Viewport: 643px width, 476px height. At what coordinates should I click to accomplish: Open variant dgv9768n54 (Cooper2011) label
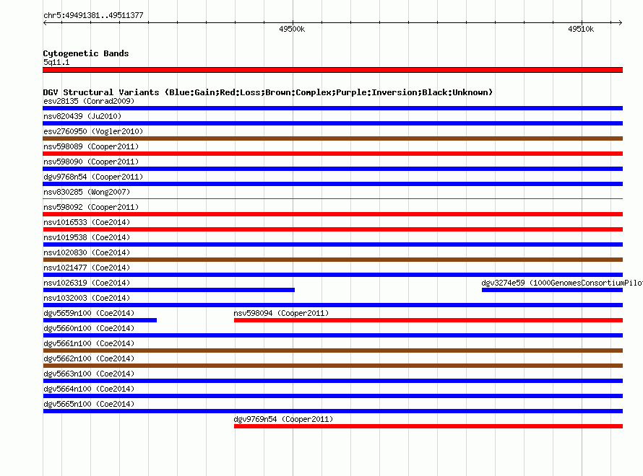tap(93, 177)
